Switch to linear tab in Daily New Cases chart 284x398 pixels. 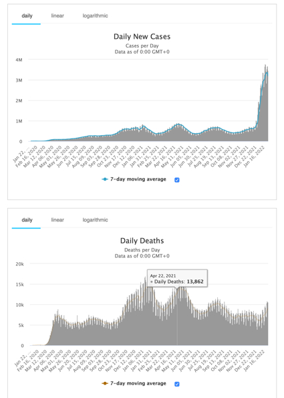click(57, 16)
